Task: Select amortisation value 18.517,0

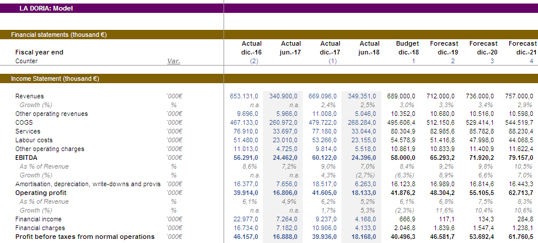Action: (x=324, y=184)
